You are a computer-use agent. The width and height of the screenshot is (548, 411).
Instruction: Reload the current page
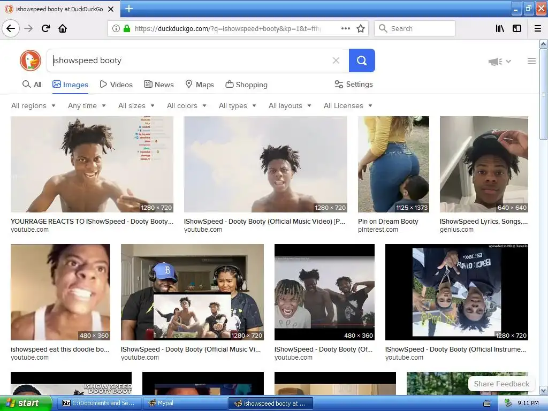point(45,28)
